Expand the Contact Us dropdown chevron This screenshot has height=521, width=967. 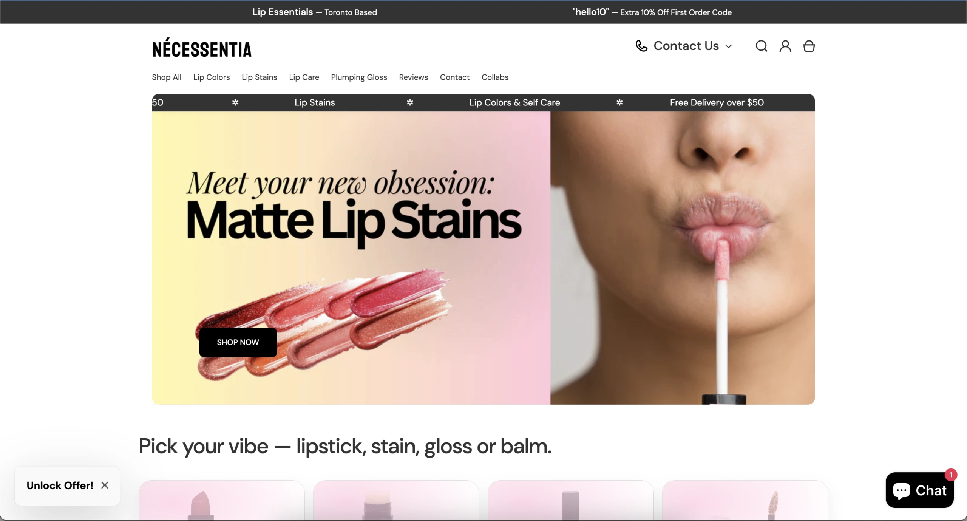tap(729, 46)
